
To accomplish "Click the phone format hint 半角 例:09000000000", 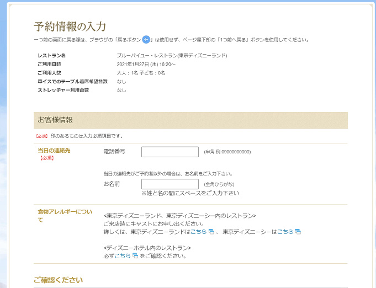I will point(227,152).
